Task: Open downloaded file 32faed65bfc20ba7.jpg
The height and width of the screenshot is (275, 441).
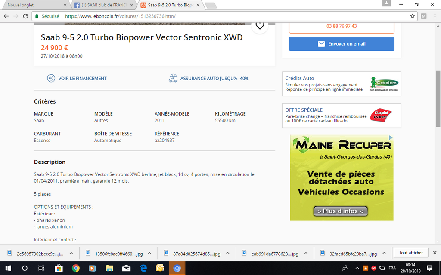Action: [350, 254]
